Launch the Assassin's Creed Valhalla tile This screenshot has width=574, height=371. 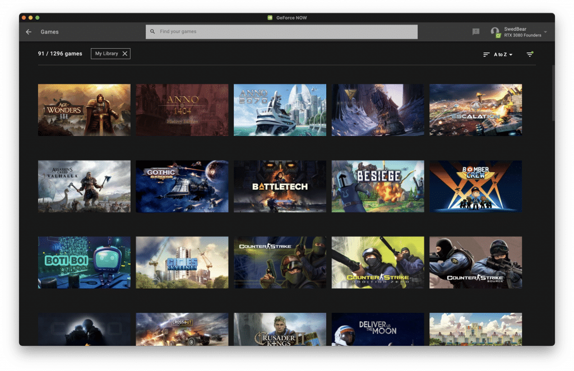click(84, 186)
